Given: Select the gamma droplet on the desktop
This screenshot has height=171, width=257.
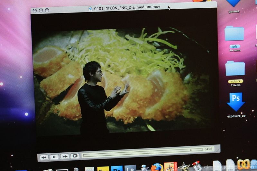Looking at the screenshot, I should tap(234, 3).
